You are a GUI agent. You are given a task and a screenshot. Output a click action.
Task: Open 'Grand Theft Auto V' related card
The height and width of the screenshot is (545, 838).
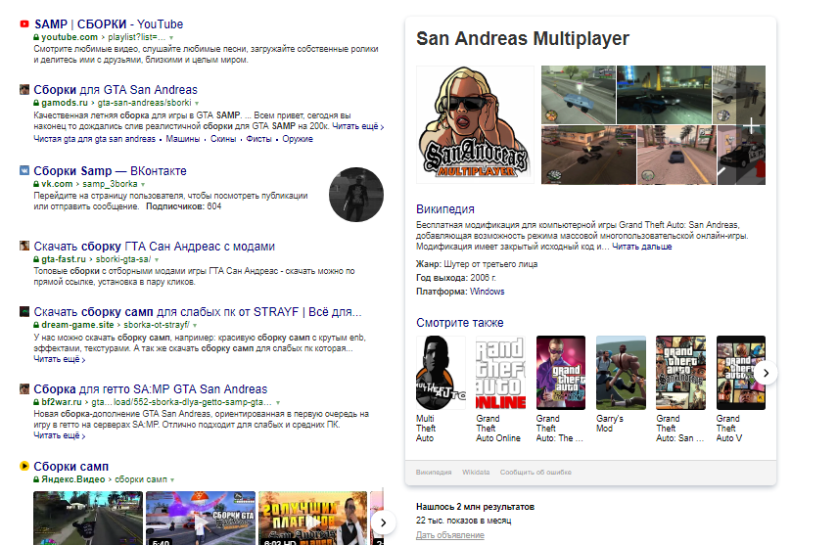click(x=741, y=389)
